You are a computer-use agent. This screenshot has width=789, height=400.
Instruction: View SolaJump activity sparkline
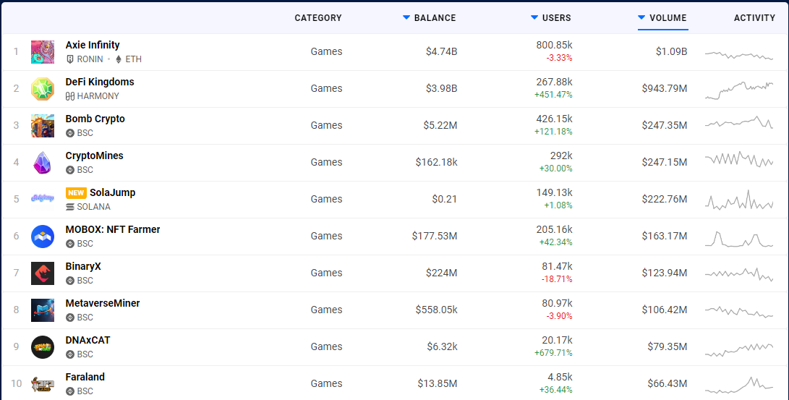(x=739, y=200)
